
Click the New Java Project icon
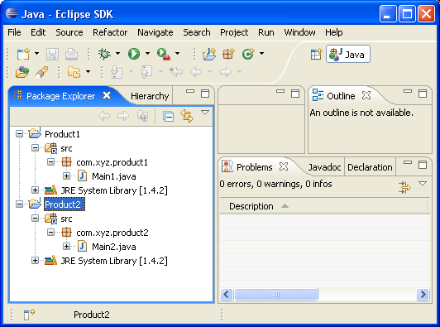[x=209, y=54]
